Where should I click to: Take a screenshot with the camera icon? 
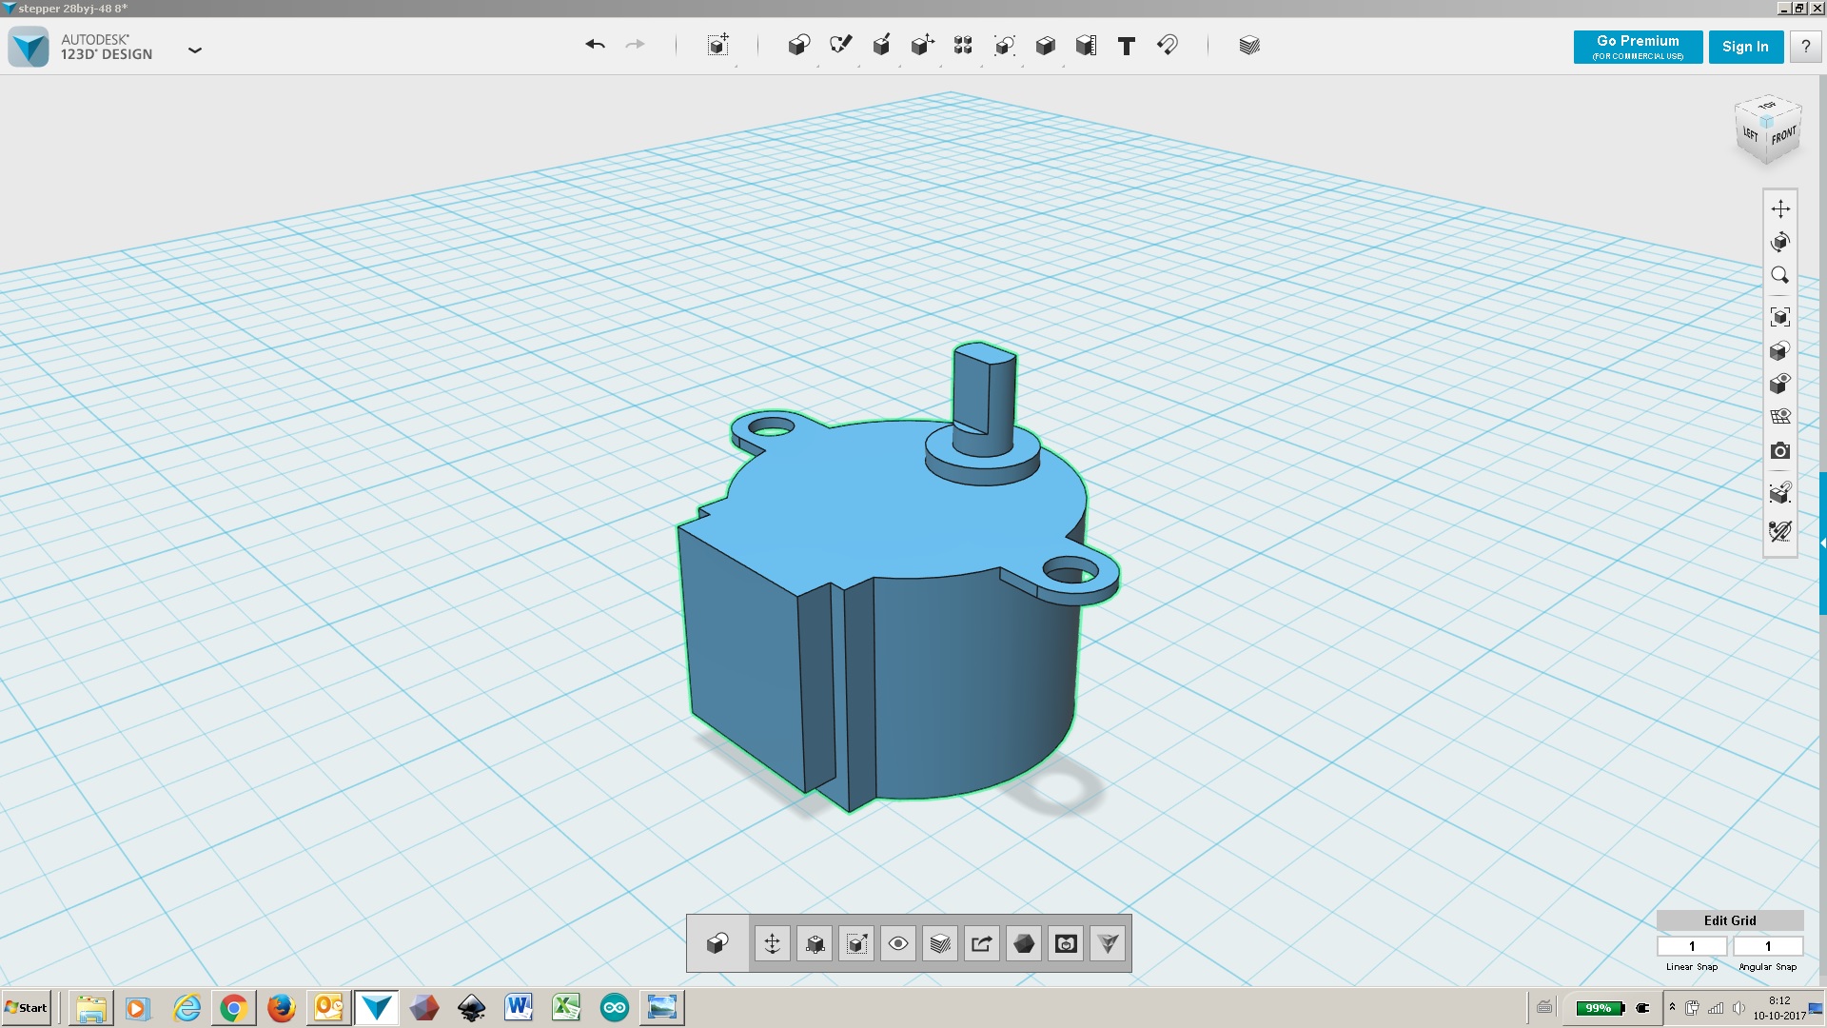tap(1780, 451)
